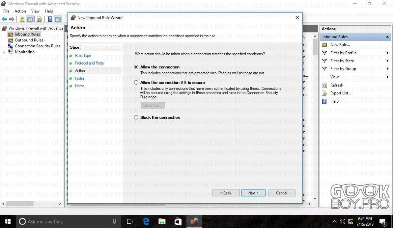Viewport: 393px width, 228px height.
Task: Click the Refresh action text in the Actions pane
Action: [x=337, y=85]
